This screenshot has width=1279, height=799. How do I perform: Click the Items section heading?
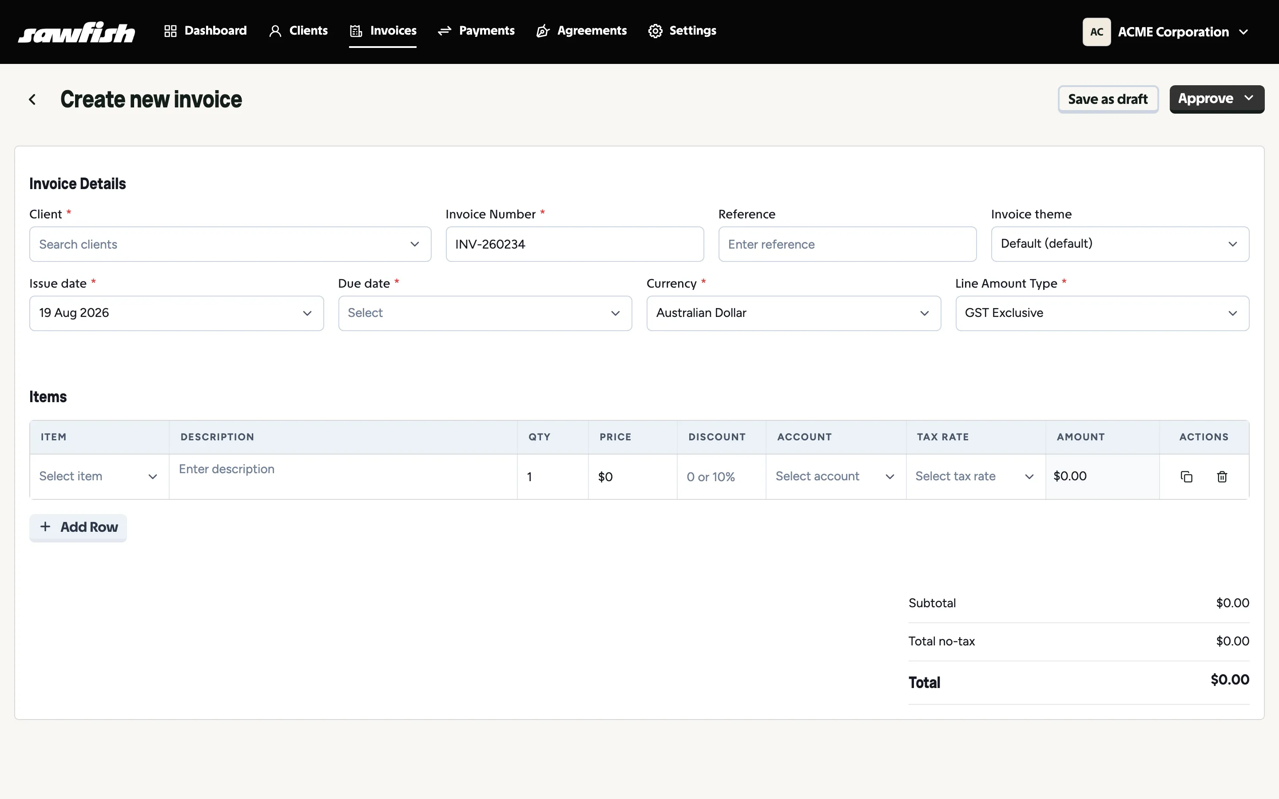48,397
